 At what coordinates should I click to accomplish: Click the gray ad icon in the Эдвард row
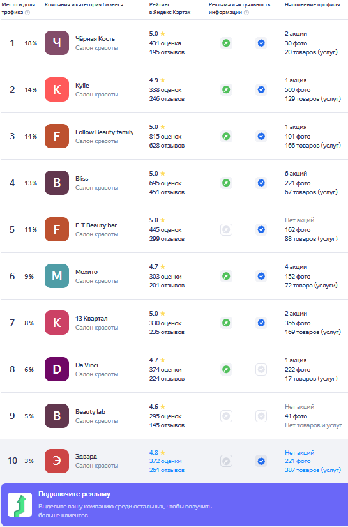(227, 461)
